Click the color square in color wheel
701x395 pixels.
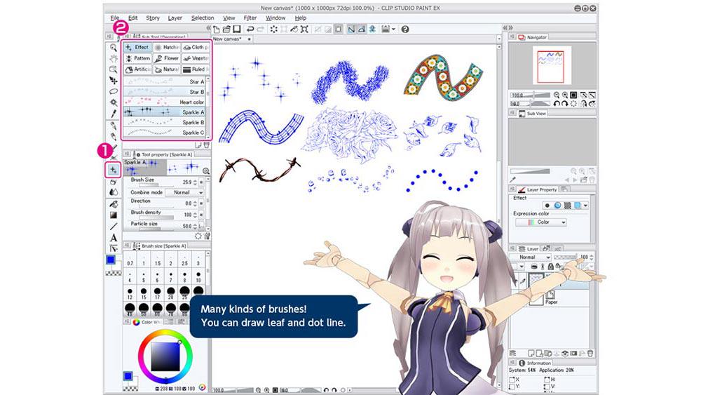[x=165, y=356]
